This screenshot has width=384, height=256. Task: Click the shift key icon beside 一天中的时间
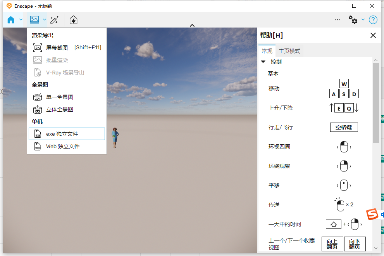point(334,224)
